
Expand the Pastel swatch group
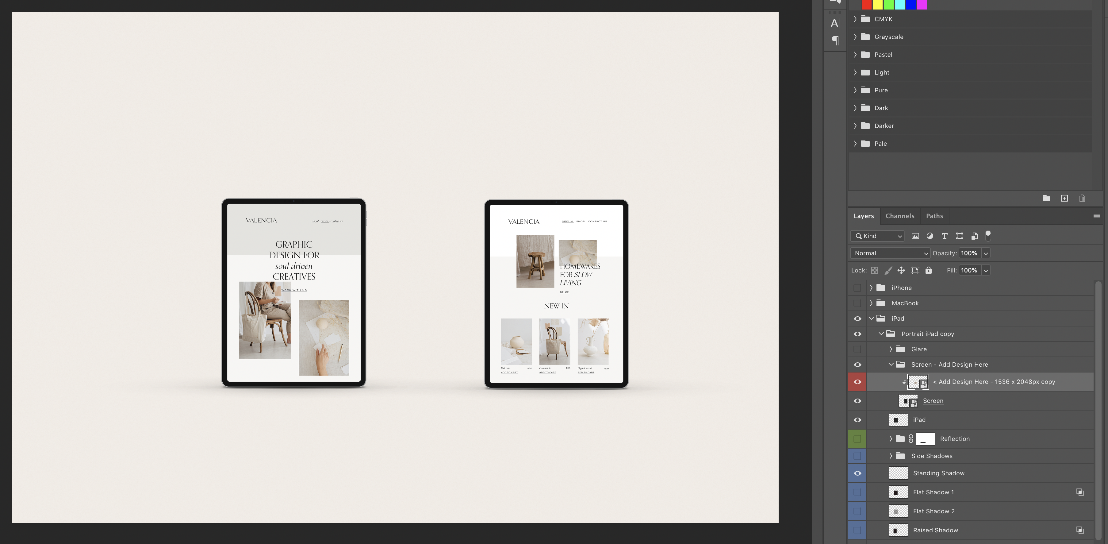point(855,55)
